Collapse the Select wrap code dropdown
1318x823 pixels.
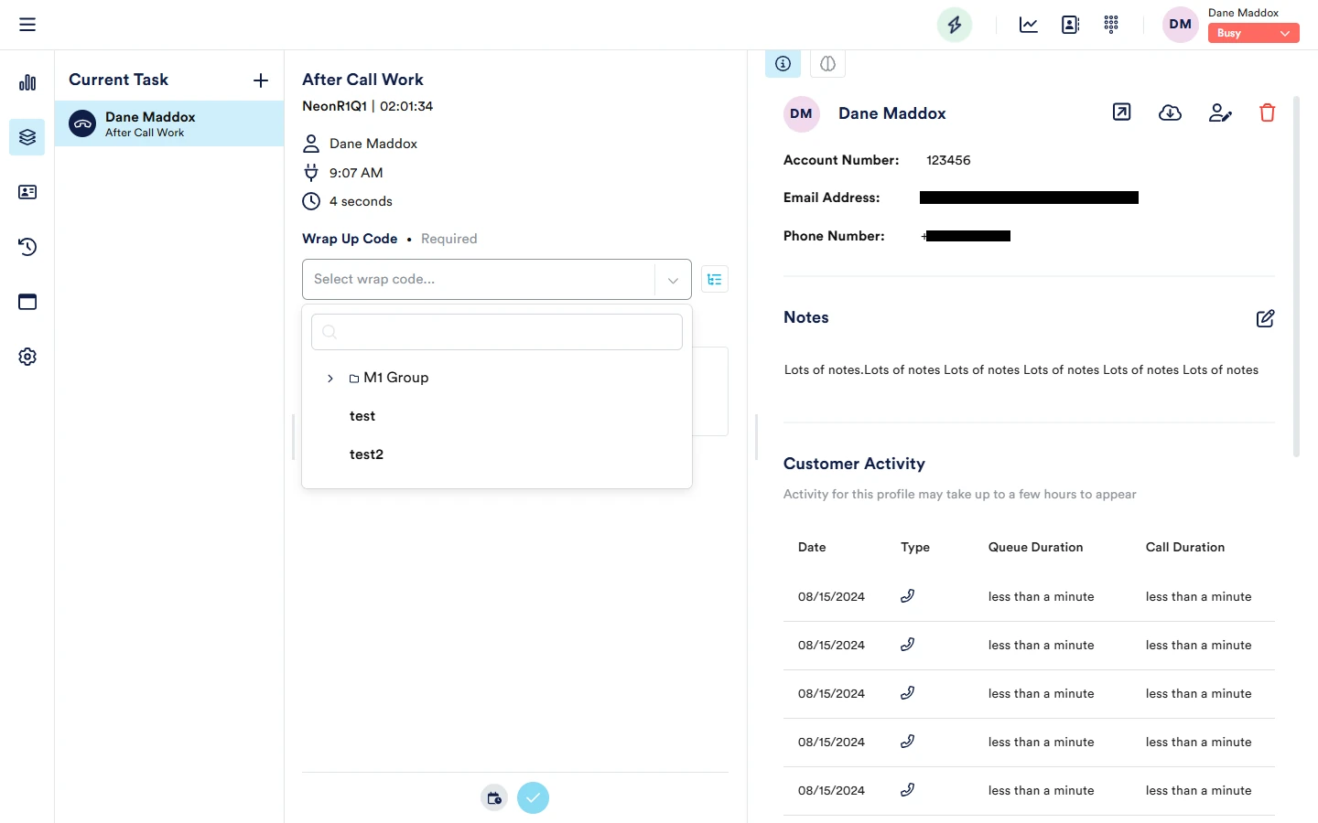[673, 280]
